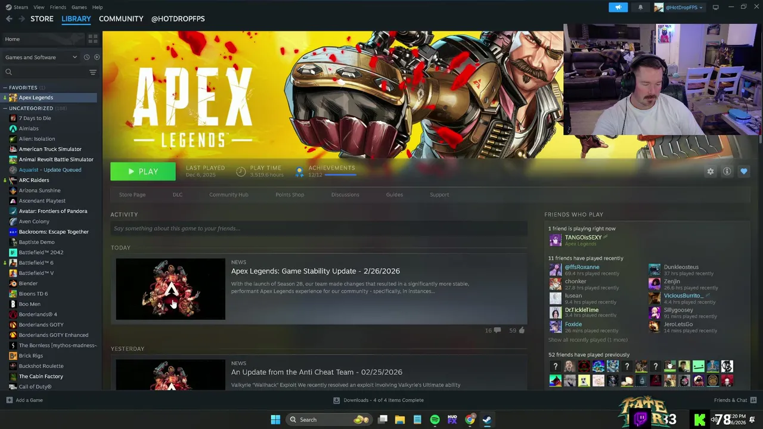
Task: Open the Support link
Action: (439, 195)
